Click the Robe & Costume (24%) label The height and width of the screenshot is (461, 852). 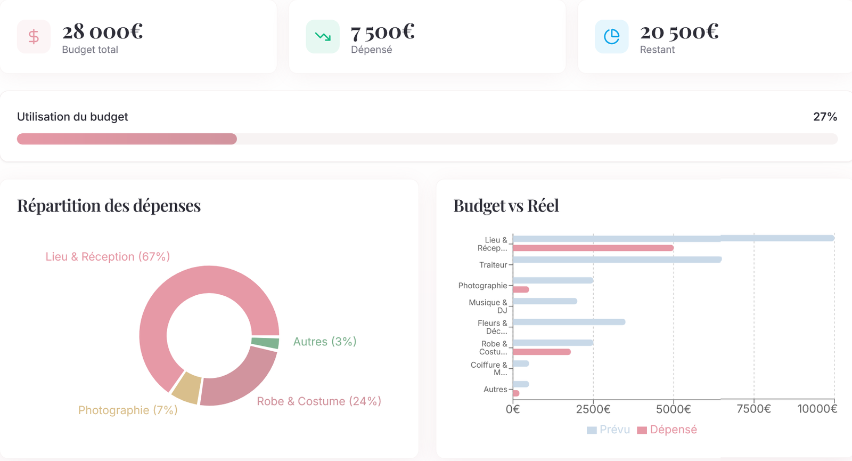coord(319,401)
